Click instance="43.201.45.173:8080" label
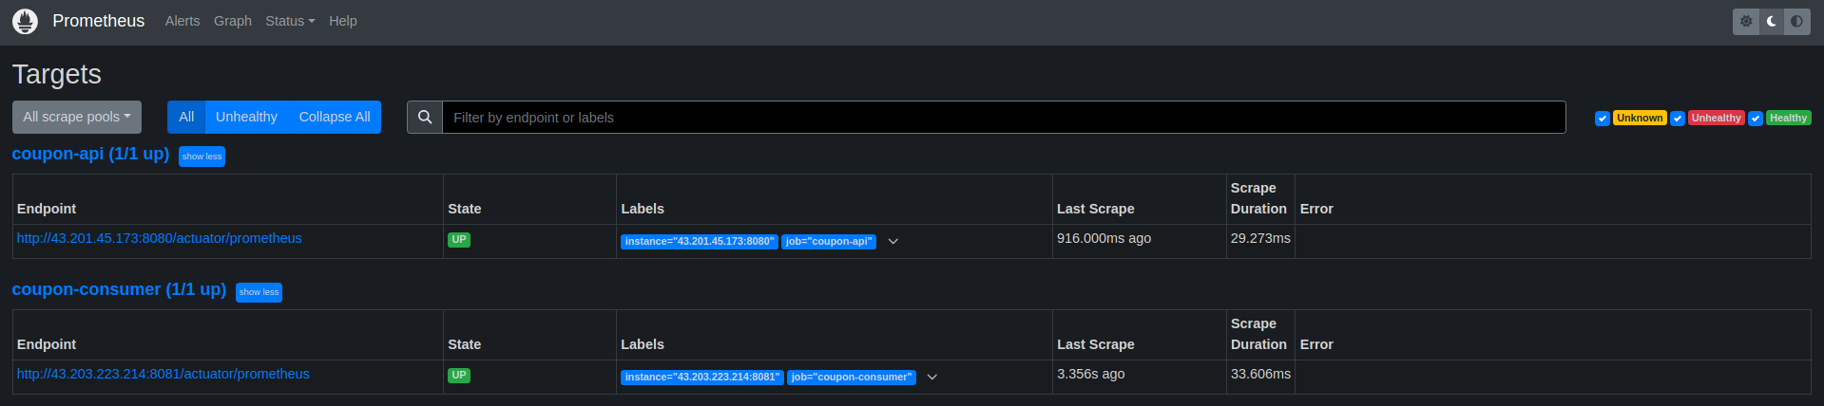This screenshot has height=406, width=1824. coord(700,242)
